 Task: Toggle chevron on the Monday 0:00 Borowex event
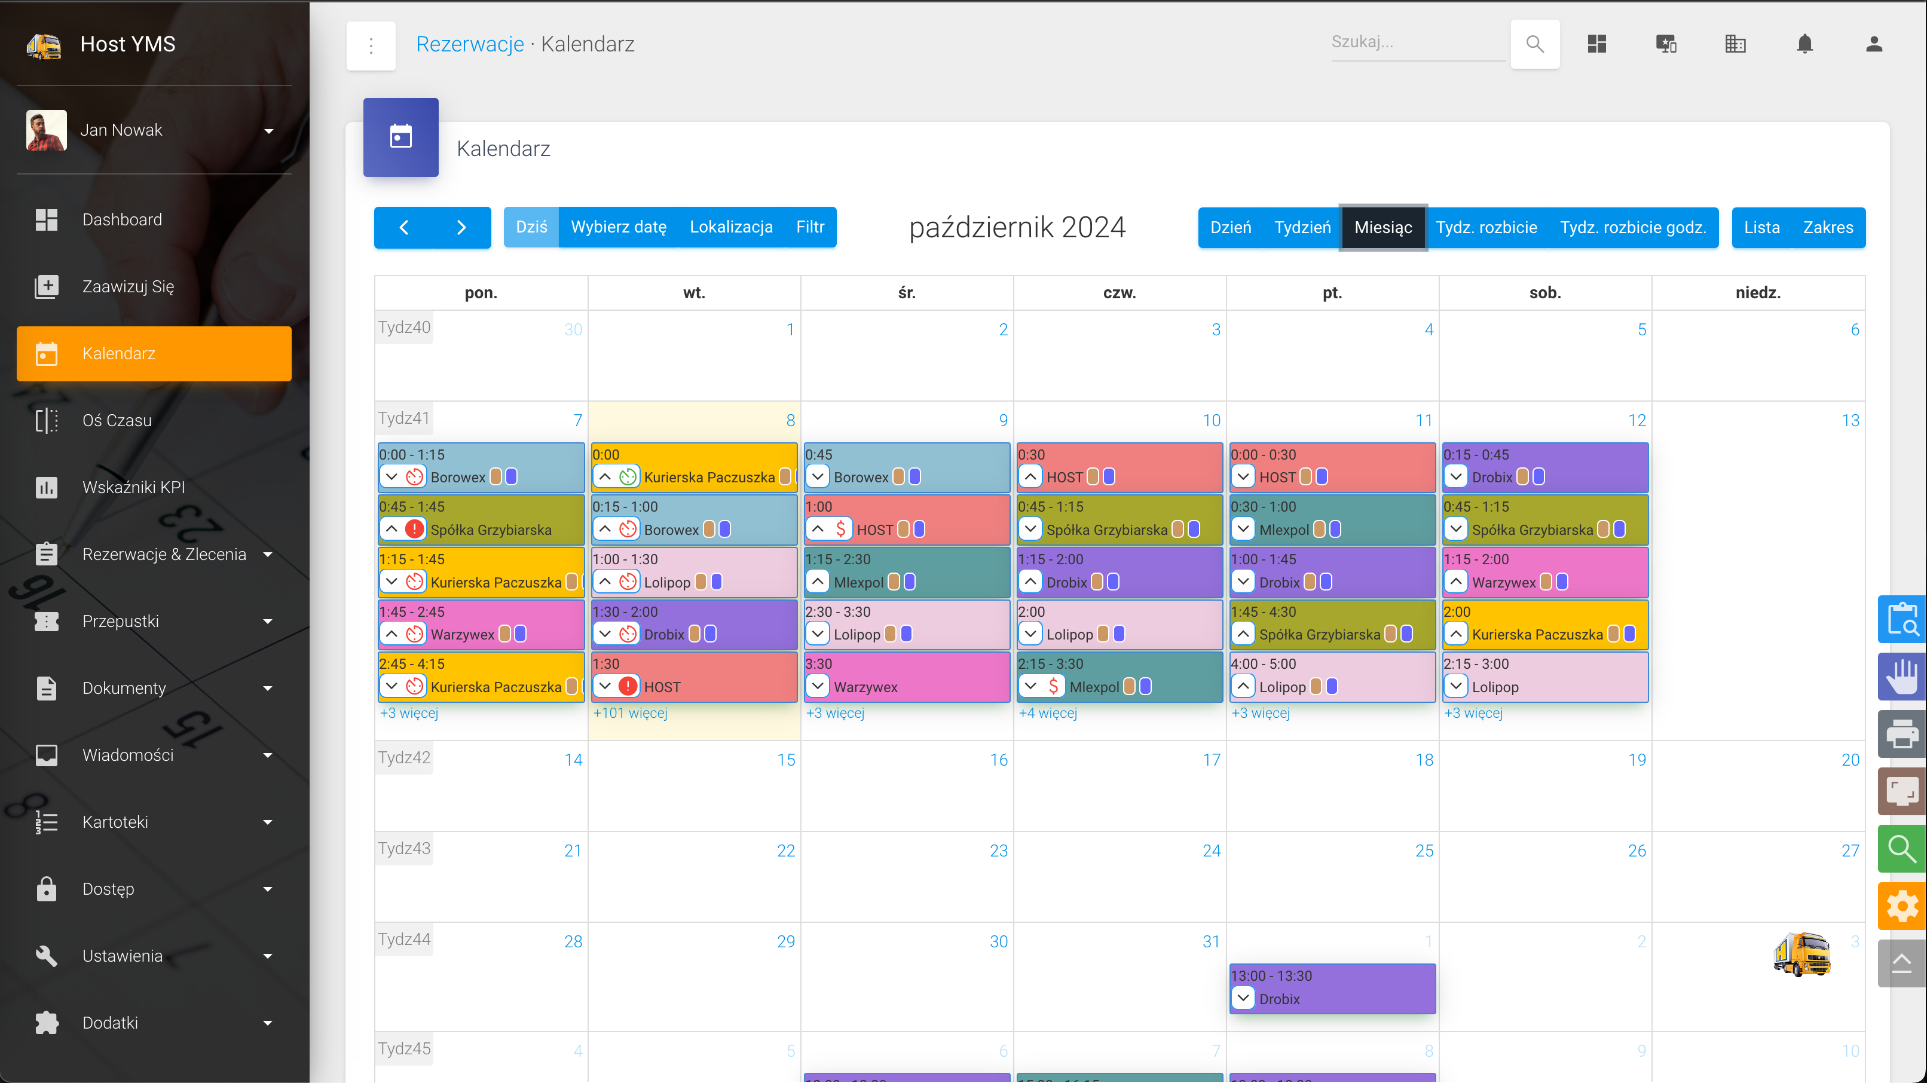click(391, 476)
